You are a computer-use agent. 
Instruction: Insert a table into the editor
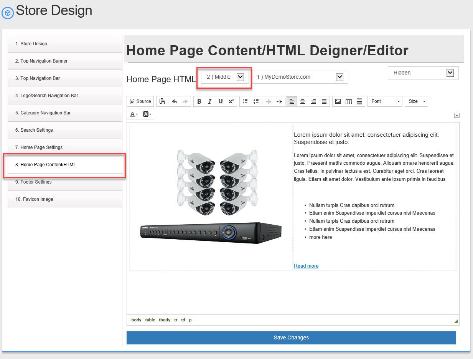click(x=349, y=101)
